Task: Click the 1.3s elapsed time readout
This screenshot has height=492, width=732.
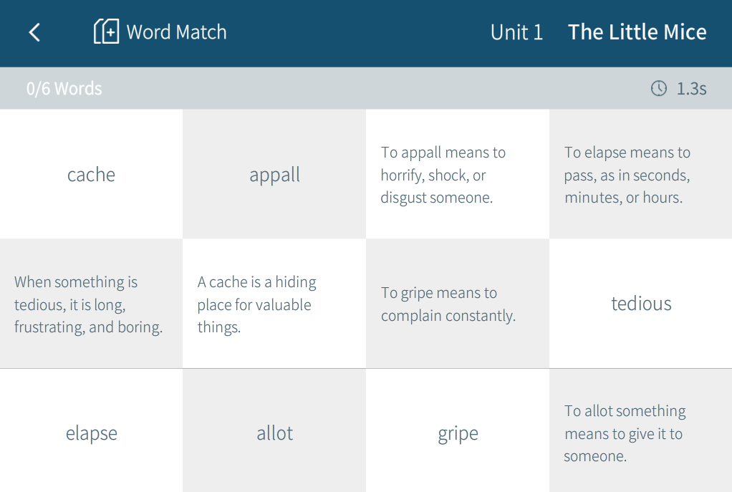Action: coord(691,89)
